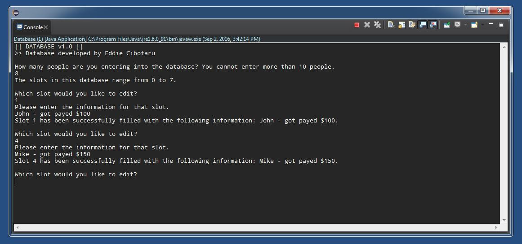Click the 'How many people are you entering' line

coord(174,67)
